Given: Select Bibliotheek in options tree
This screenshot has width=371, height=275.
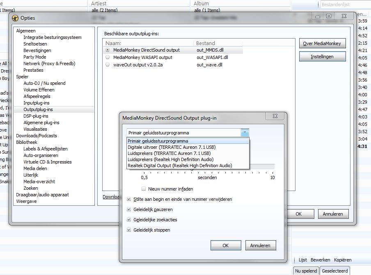Looking at the screenshot, I should point(27,142).
